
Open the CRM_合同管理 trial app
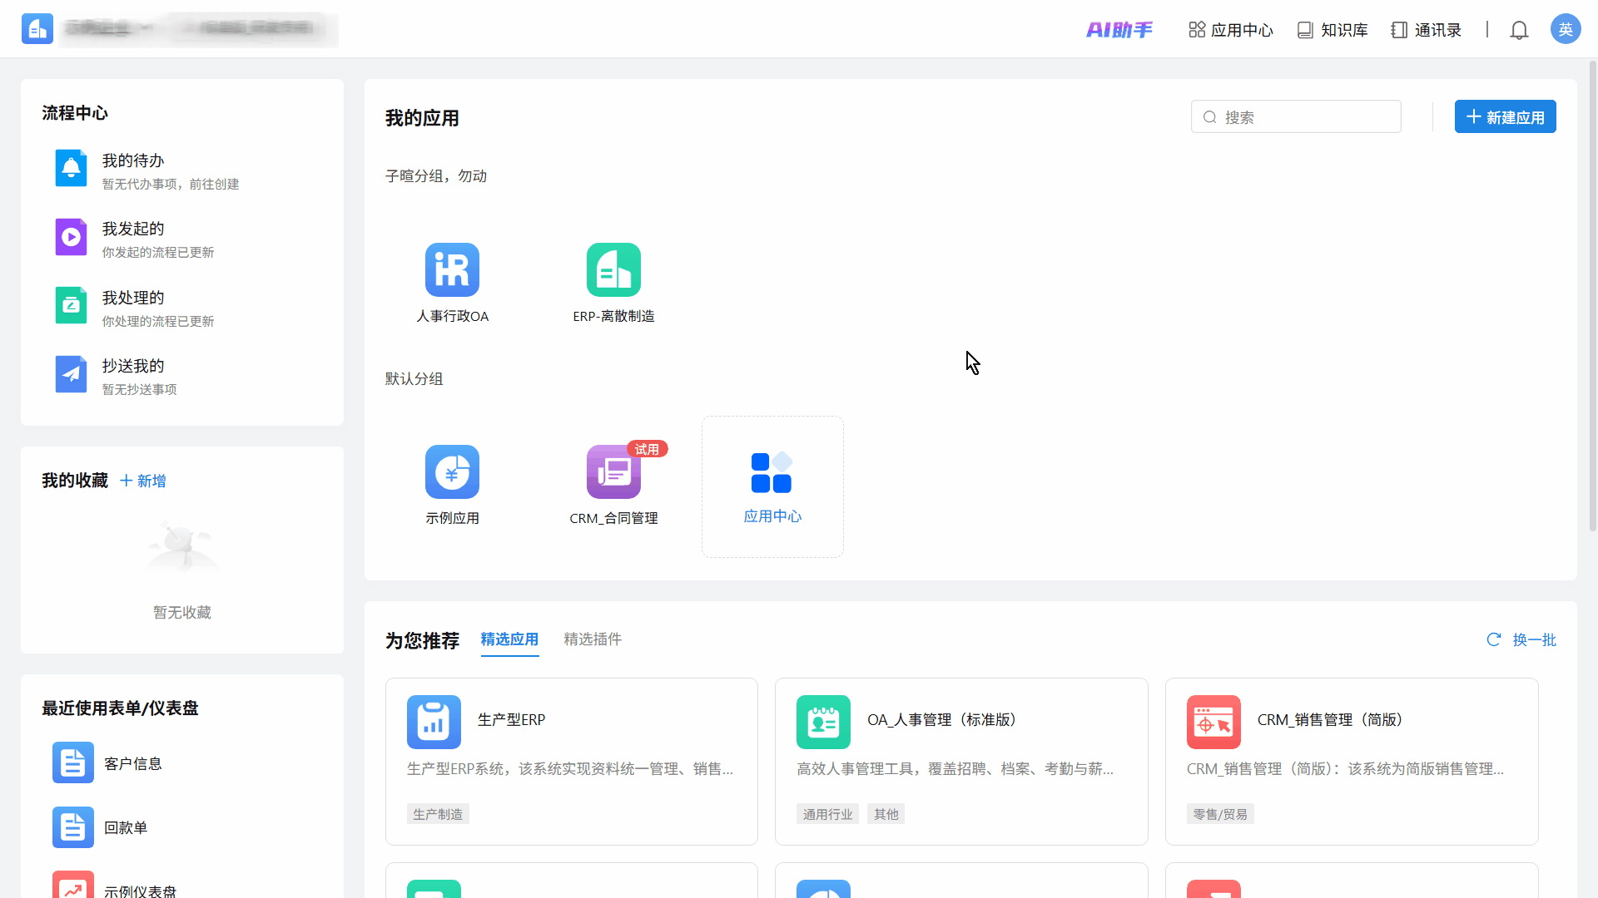[x=613, y=471]
